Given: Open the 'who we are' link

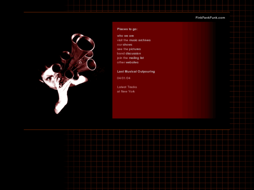Looking at the screenshot, I should tap(125, 36).
